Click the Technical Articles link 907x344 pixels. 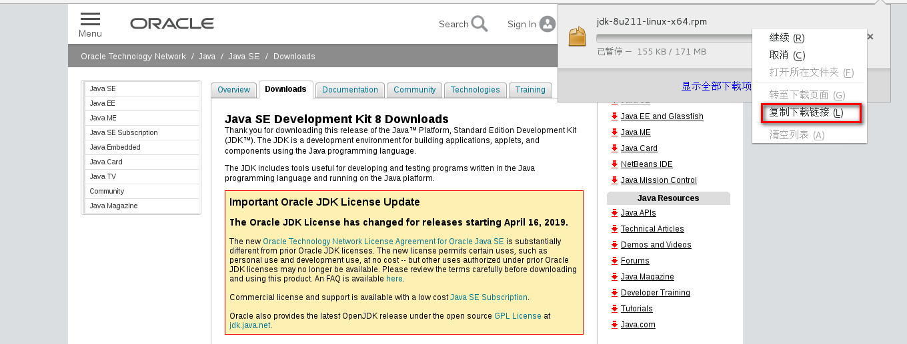[652, 229]
